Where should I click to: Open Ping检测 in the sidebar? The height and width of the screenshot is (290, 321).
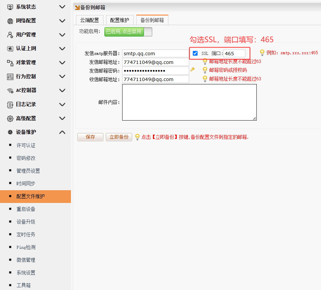tap(26, 247)
